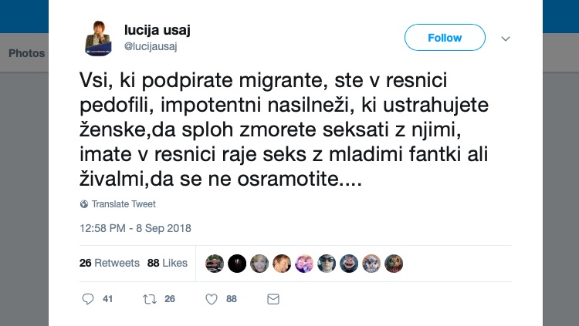Viewport: 579px width, 326px height.
Task: Click the last liker avatar in the row
Action: [394, 263]
